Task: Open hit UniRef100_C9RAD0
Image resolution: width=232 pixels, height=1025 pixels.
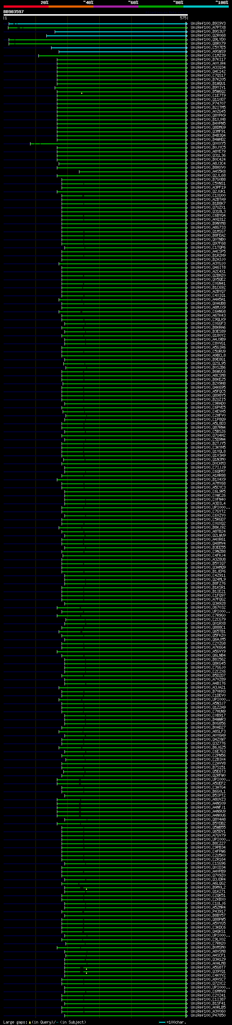Action: 208,404
